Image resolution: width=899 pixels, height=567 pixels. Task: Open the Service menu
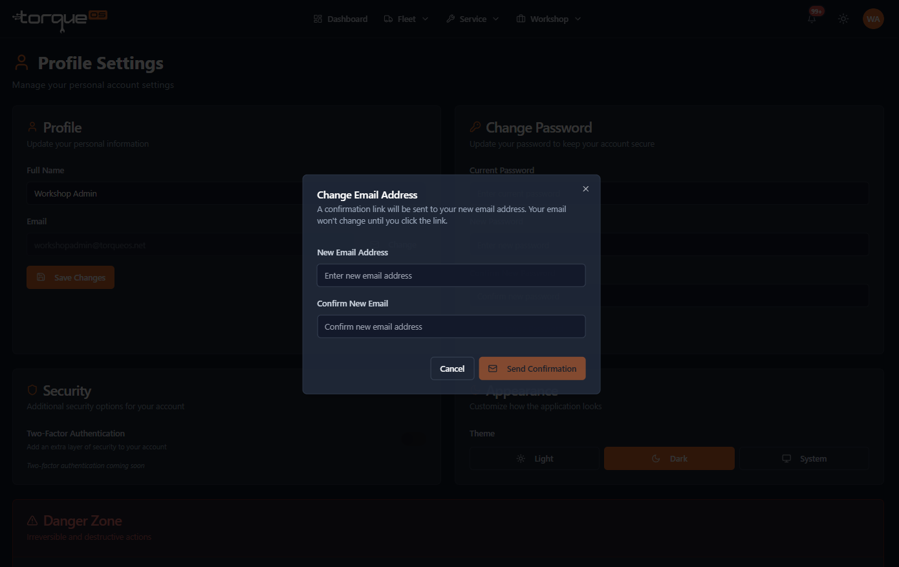click(x=473, y=19)
